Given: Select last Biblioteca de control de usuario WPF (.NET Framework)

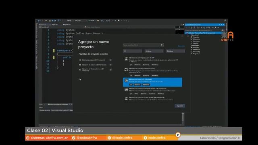Looking at the screenshot, I should tap(152, 99).
